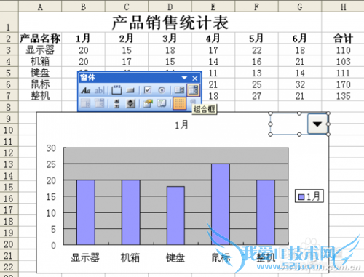Click the 5月 column heading cell
The image size is (364, 277).
coord(256,39)
